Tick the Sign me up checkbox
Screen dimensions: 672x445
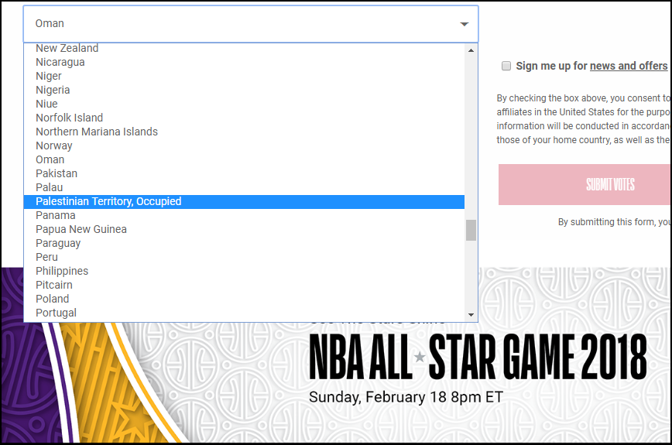click(x=506, y=66)
